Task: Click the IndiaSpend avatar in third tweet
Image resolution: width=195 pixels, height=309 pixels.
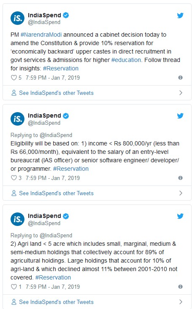Action: pos(18,219)
